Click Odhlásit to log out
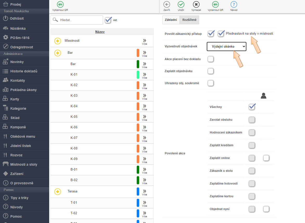The height and width of the screenshot is (223, 305). point(17,18)
